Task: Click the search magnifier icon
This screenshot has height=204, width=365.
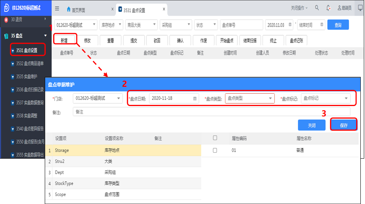Action: click(317, 8)
